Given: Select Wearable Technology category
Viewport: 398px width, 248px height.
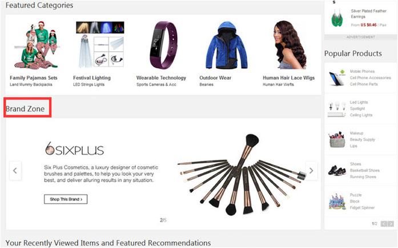Looking at the screenshot, I should tap(161, 78).
